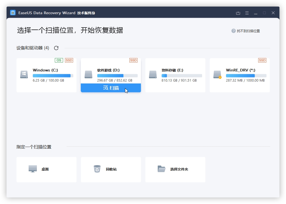Start scanning drive D: with 扫描 button
Image resolution: width=286 pixels, height=204 pixels.
(x=111, y=88)
